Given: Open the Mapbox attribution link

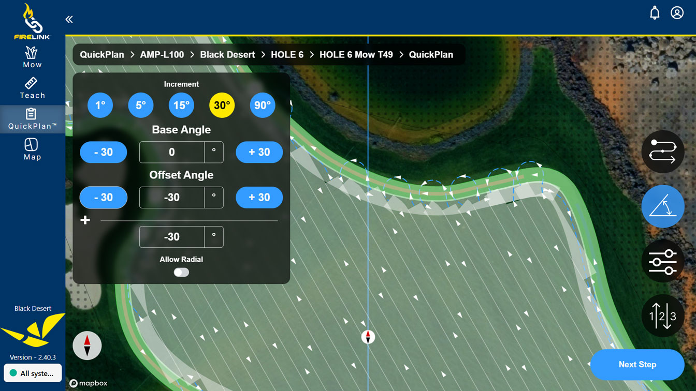Looking at the screenshot, I should click(x=88, y=383).
